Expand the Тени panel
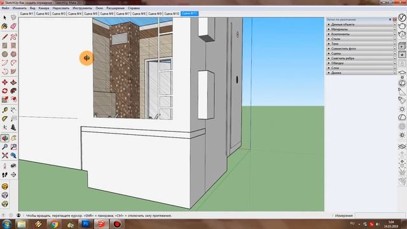 tap(361, 44)
